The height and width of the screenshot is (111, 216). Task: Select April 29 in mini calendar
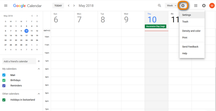(x=6, y=26)
